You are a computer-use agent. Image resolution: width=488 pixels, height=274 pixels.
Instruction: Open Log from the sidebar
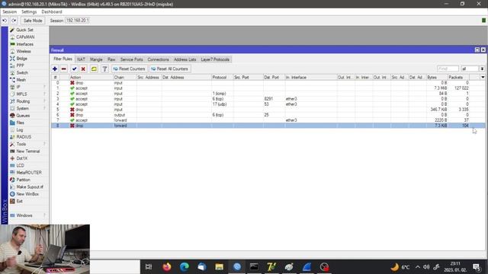click(20, 130)
